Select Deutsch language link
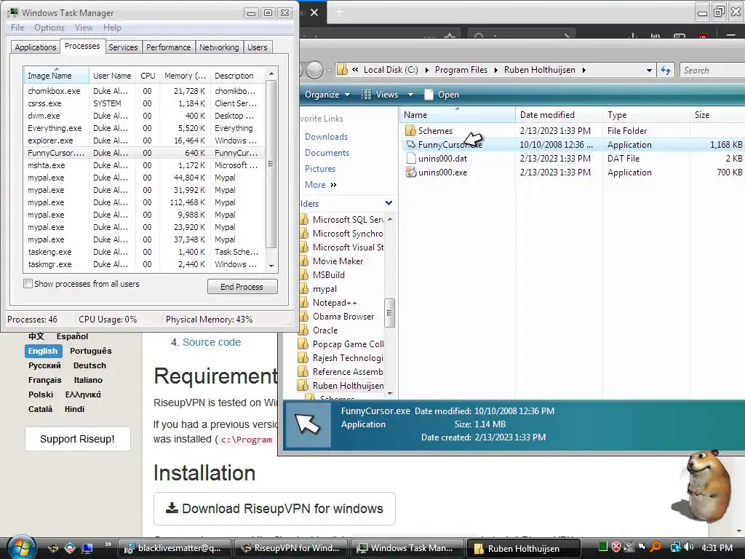This screenshot has height=559, width=745. pyautogui.click(x=89, y=365)
